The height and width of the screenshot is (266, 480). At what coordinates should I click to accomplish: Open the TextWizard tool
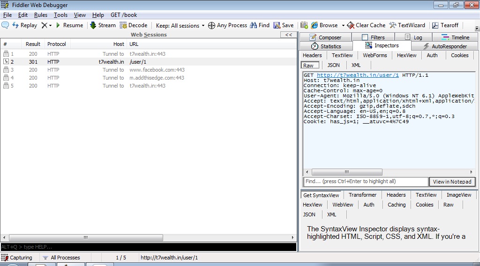click(393, 25)
